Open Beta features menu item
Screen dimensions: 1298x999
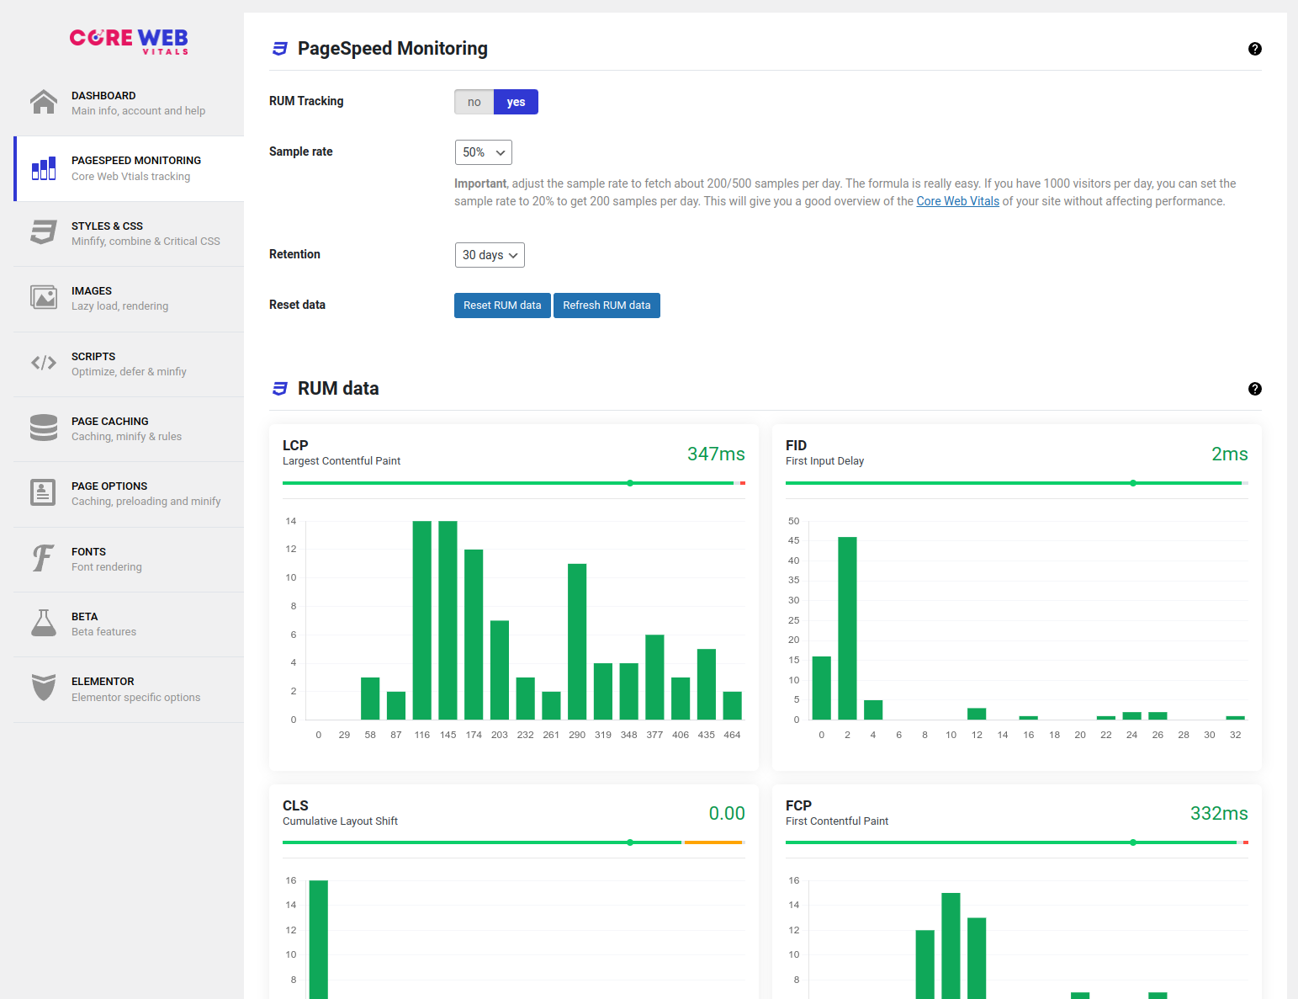[x=129, y=624]
